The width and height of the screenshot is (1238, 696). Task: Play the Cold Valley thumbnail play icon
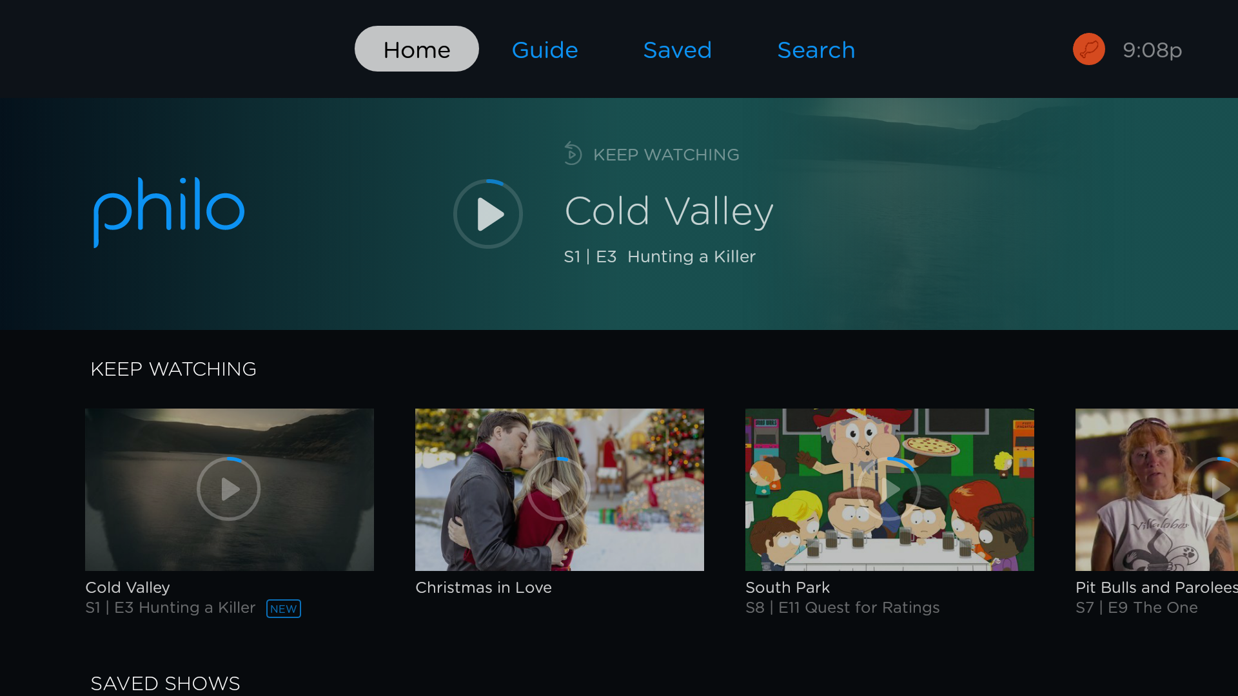229,489
